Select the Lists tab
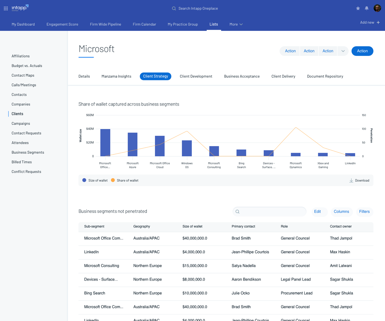The image size is (385, 321). (x=214, y=24)
